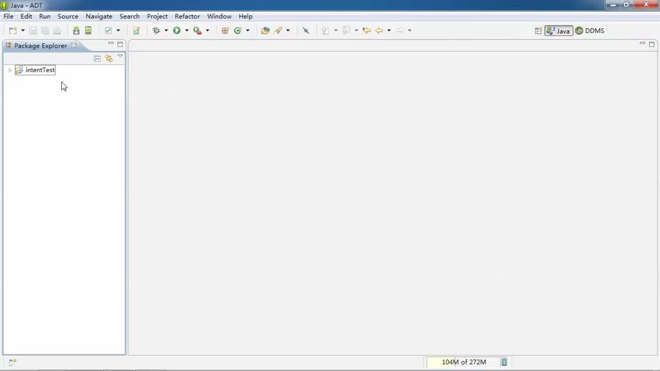This screenshot has height=371, width=660.
Task: Click the Next Annotation icon
Action: pos(325,30)
